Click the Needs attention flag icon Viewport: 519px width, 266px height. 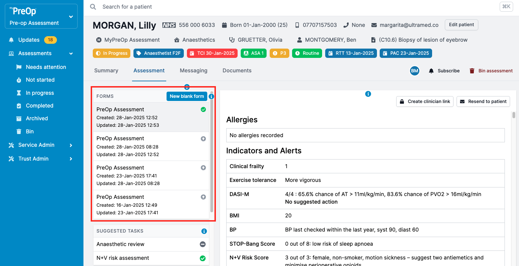tap(19, 67)
